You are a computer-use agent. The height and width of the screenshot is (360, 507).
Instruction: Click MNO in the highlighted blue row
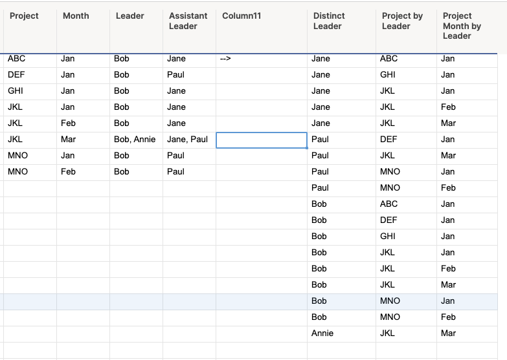[x=390, y=301]
